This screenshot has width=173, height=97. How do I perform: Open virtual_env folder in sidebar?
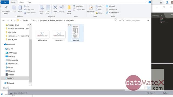pyautogui.click(x=12, y=40)
